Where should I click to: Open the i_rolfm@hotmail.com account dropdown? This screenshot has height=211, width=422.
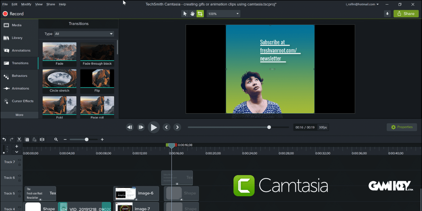tap(362, 4)
